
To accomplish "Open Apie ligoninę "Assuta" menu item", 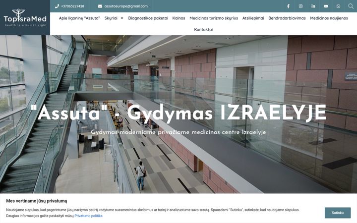I will [x=79, y=18].
